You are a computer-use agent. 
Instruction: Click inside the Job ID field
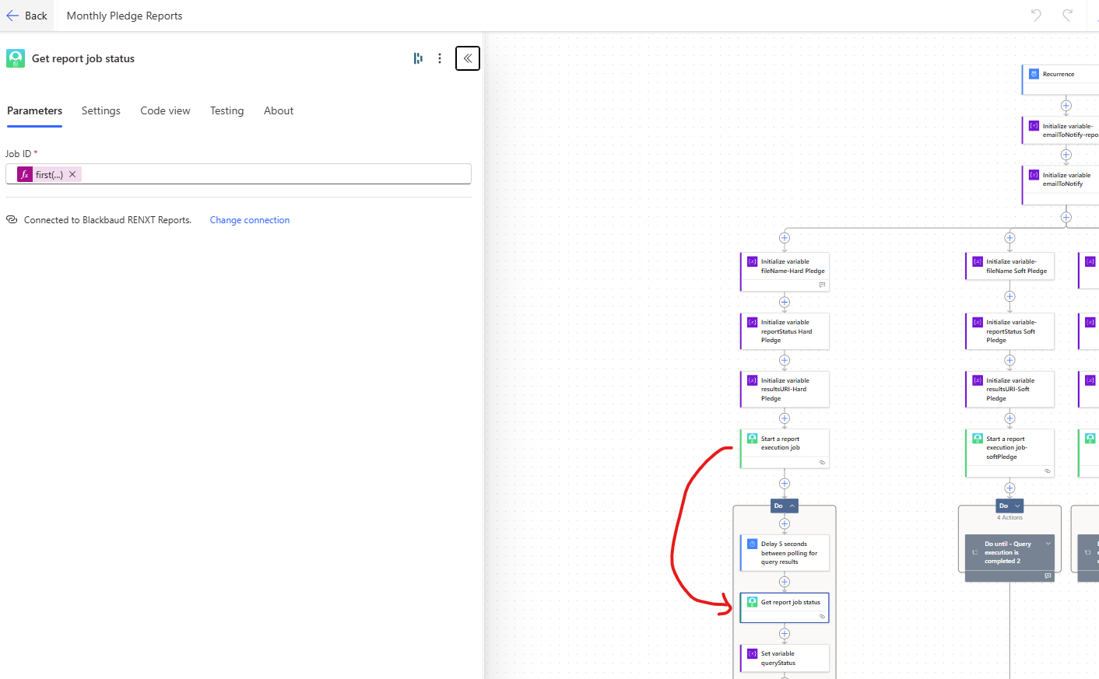pos(238,174)
